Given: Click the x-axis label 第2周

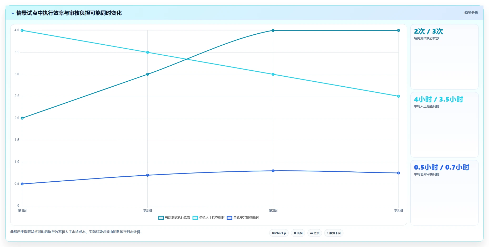Looking at the screenshot, I should pos(148,211).
